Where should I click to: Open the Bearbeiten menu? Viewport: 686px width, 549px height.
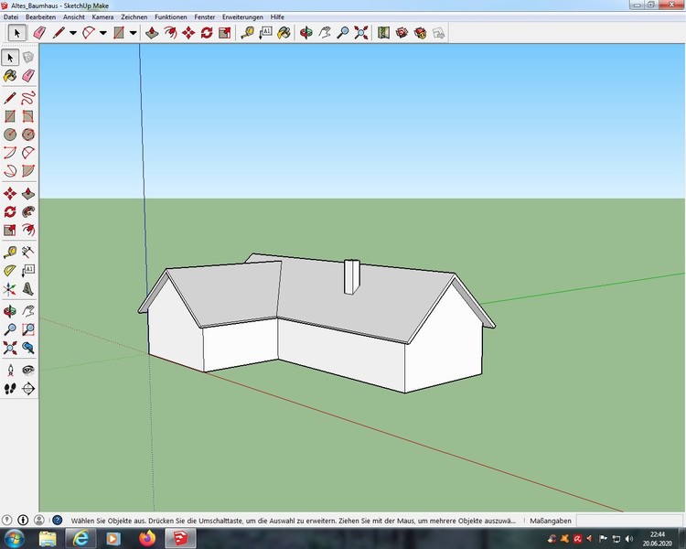pos(40,17)
